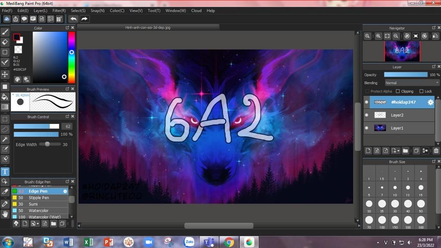441x248 pixels.
Task: Select the Sumi brush
Action: click(40, 204)
